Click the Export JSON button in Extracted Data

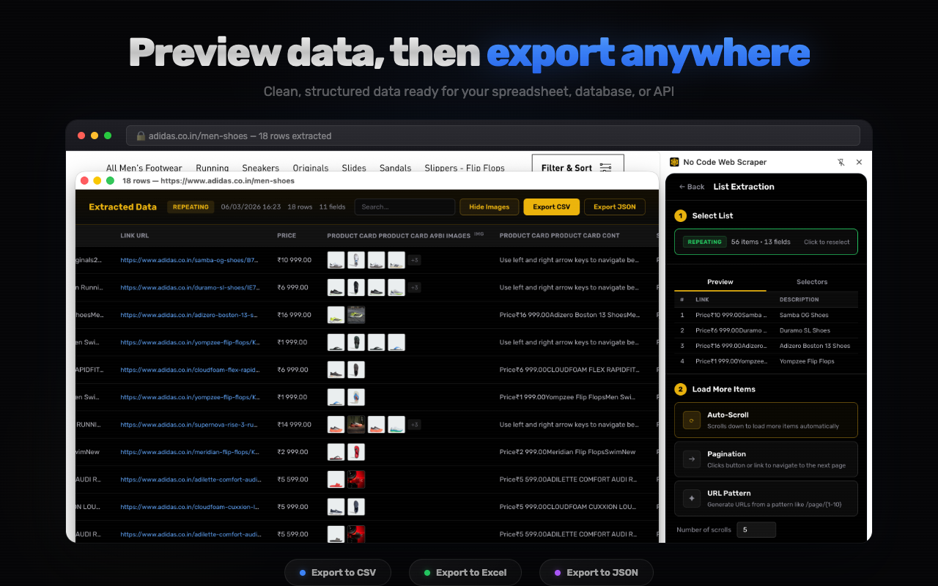pos(615,207)
